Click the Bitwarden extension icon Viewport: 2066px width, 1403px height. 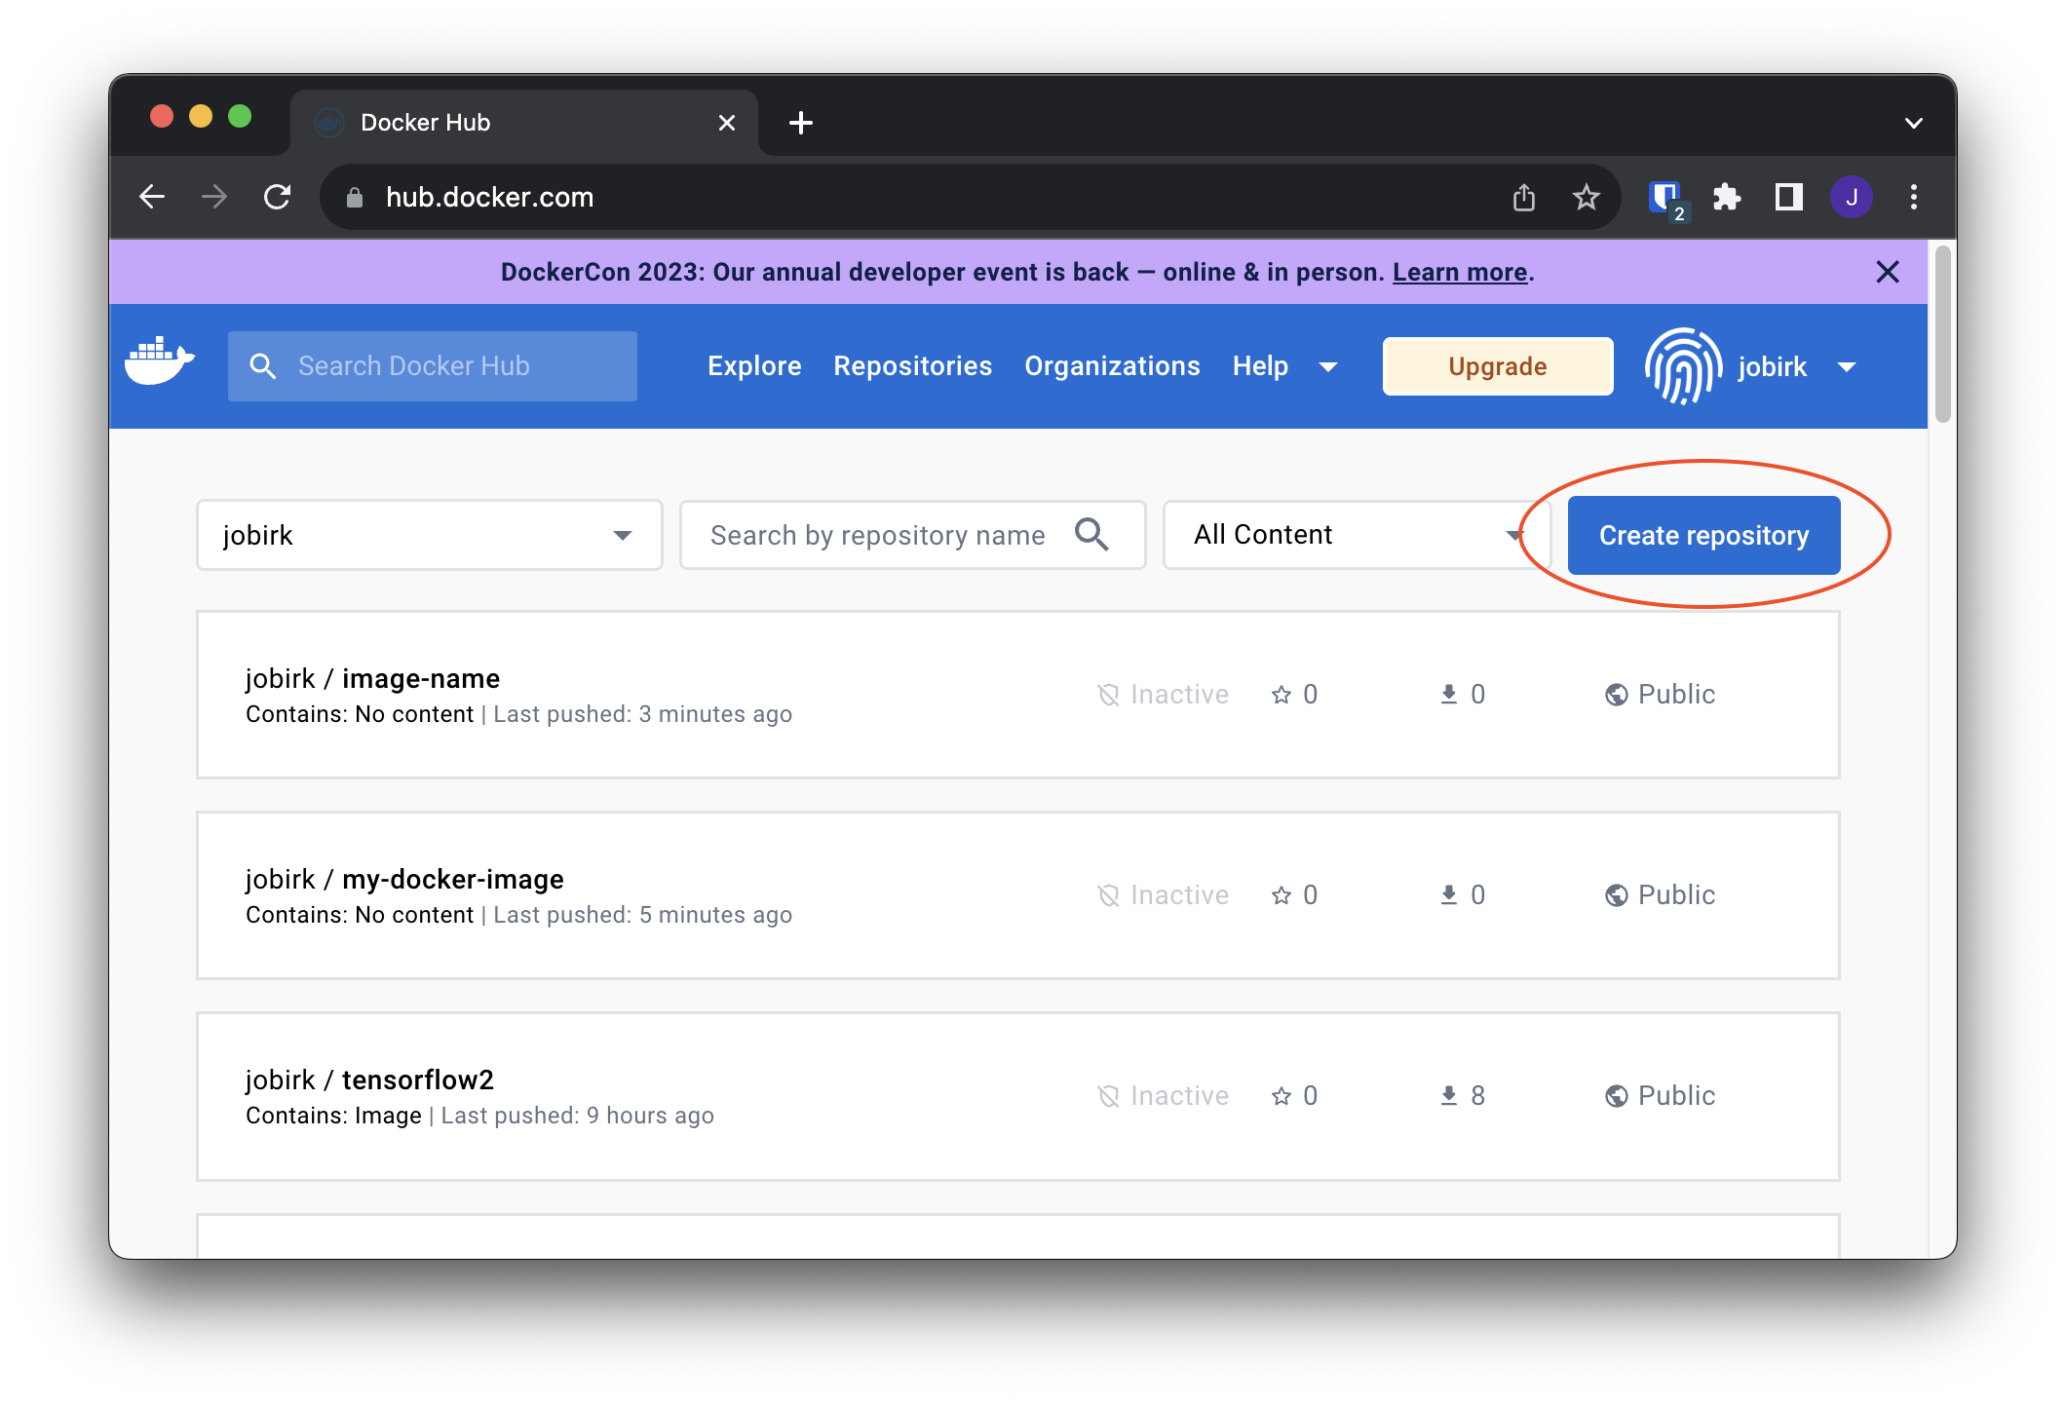1664,198
